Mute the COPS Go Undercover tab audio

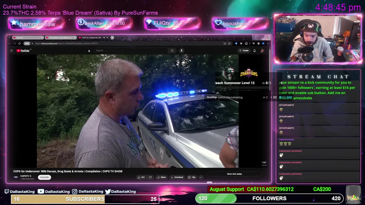104,38
